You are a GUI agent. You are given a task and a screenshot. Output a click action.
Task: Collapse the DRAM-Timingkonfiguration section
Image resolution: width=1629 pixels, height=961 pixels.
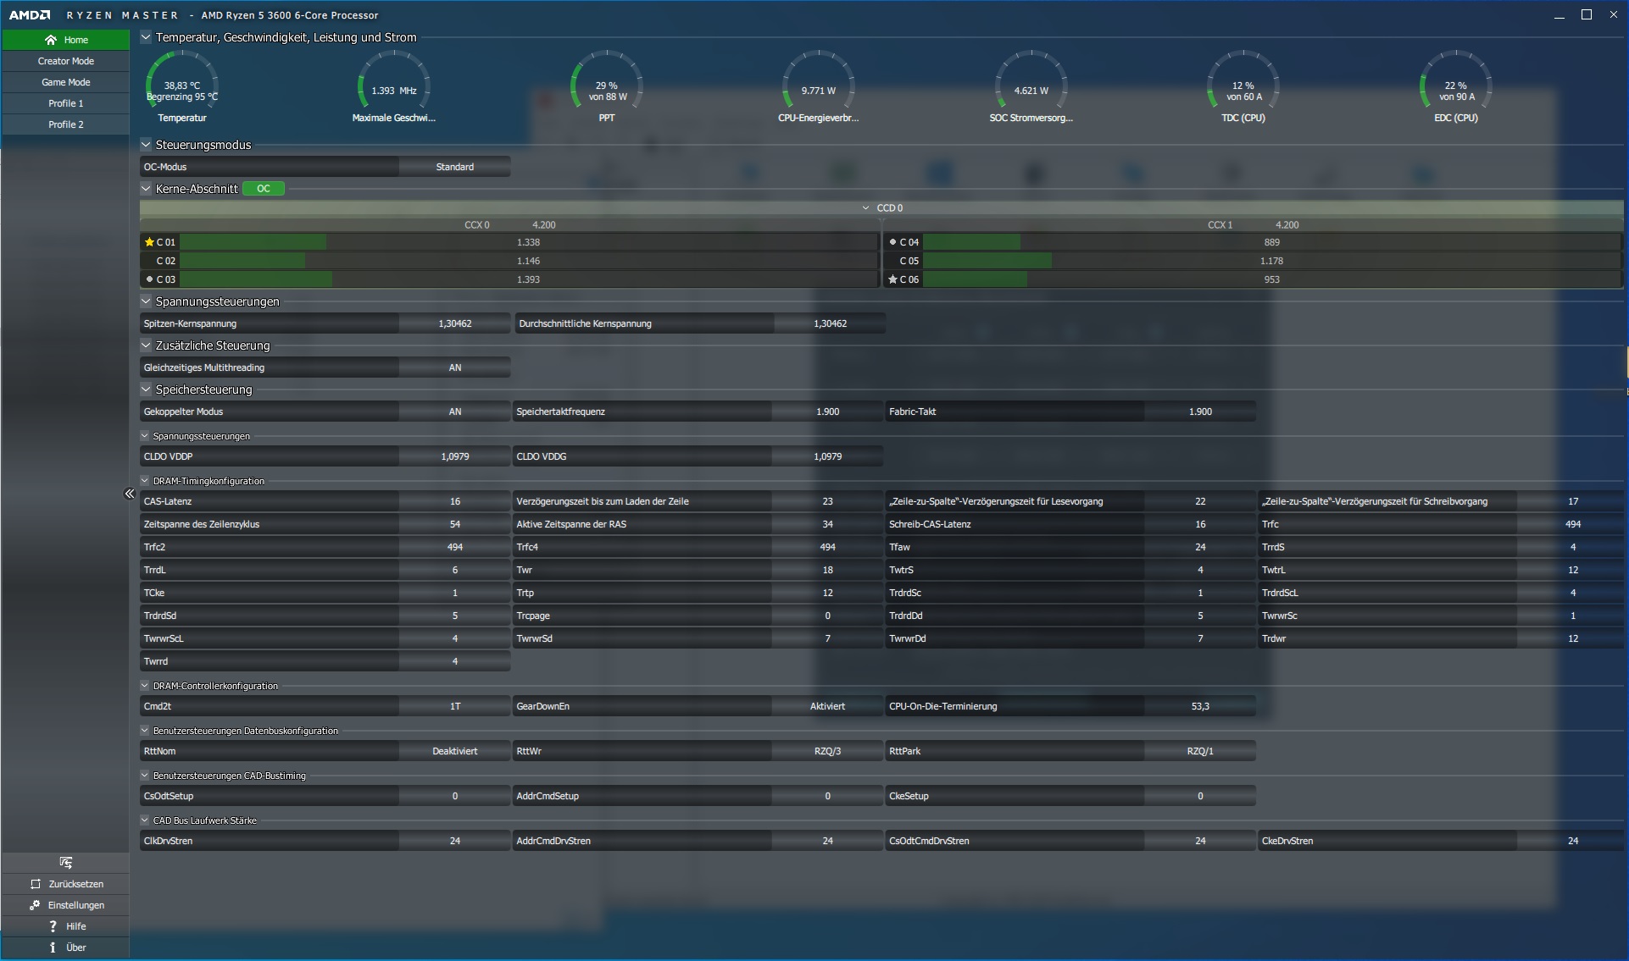coord(145,481)
